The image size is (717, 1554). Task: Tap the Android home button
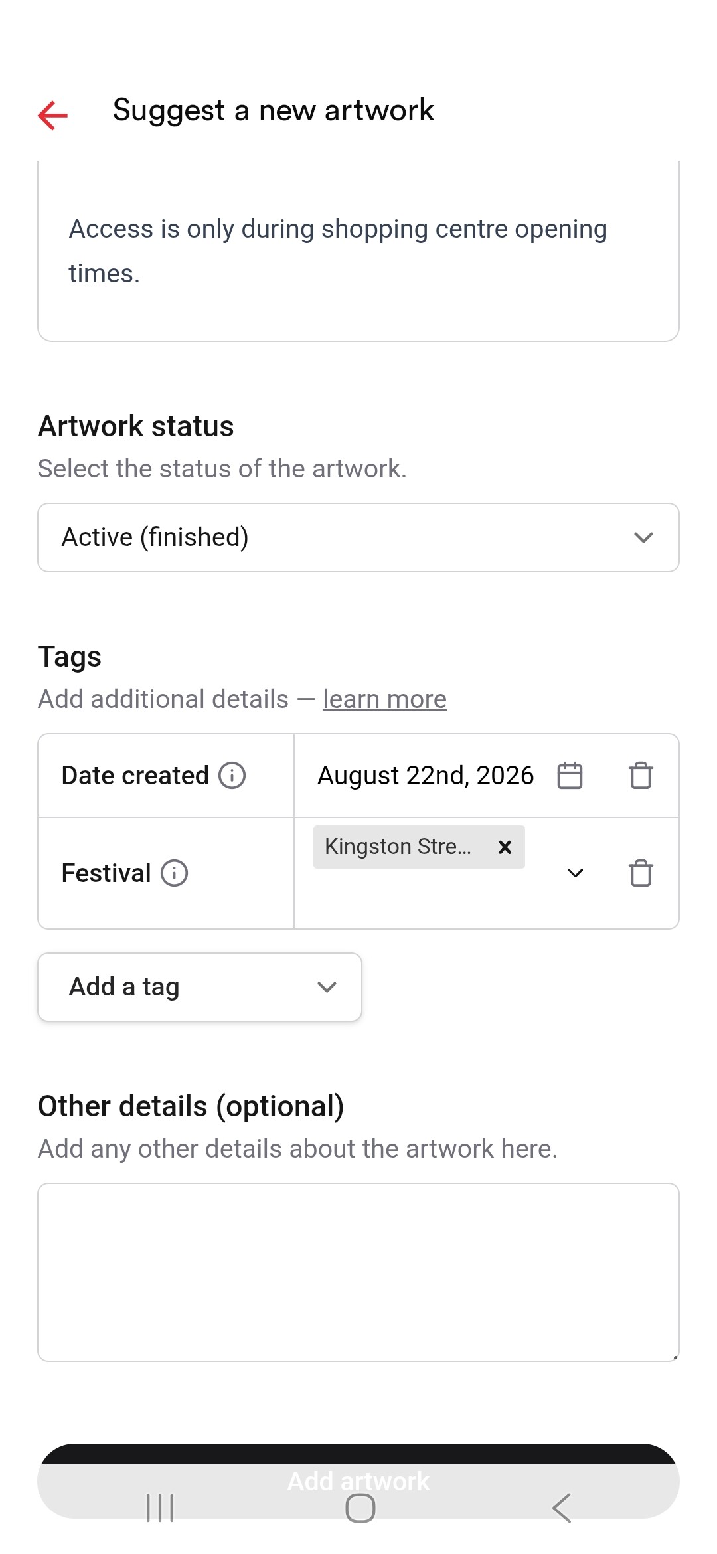[360, 1508]
